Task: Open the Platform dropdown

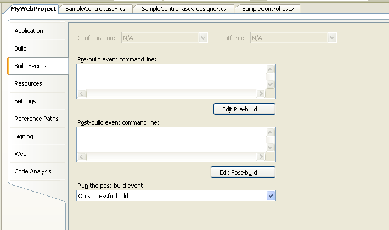Action: (x=331, y=38)
